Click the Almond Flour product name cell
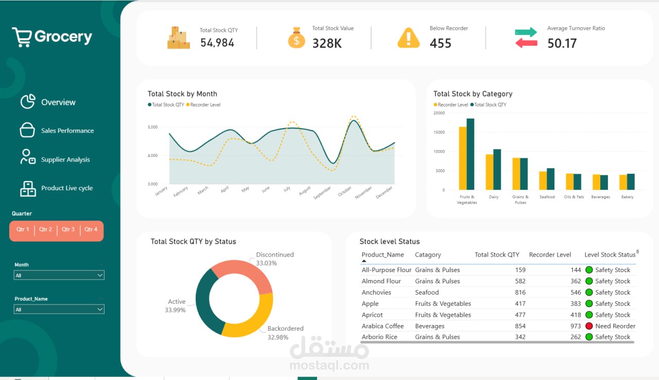The image size is (659, 380). (381, 281)
